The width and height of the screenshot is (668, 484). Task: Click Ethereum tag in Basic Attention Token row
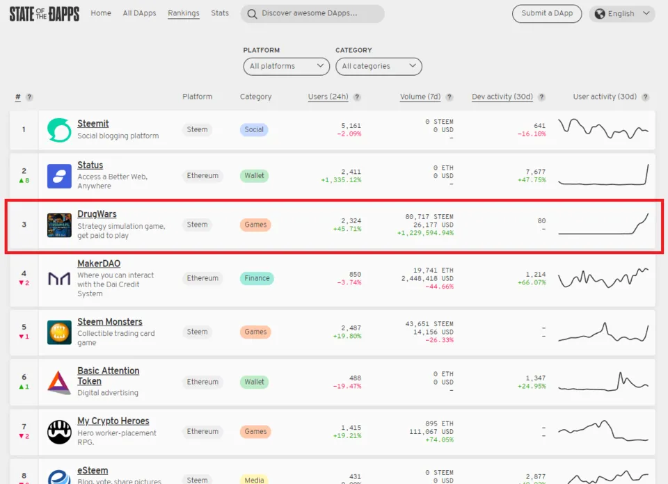point(202,382)
